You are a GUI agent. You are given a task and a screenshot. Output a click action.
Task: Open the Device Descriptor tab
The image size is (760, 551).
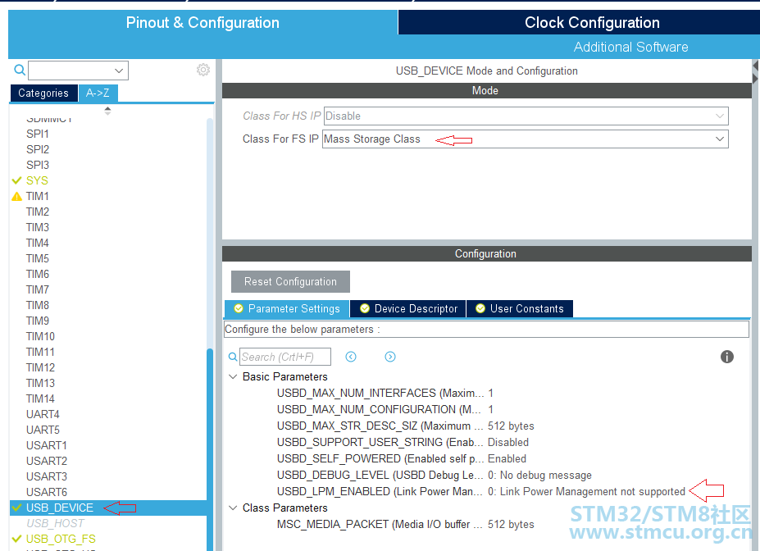point(408,308)
